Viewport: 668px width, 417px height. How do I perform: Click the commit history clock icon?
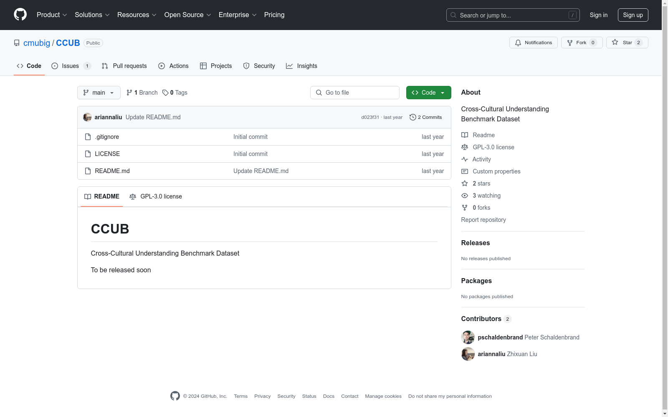413,117
